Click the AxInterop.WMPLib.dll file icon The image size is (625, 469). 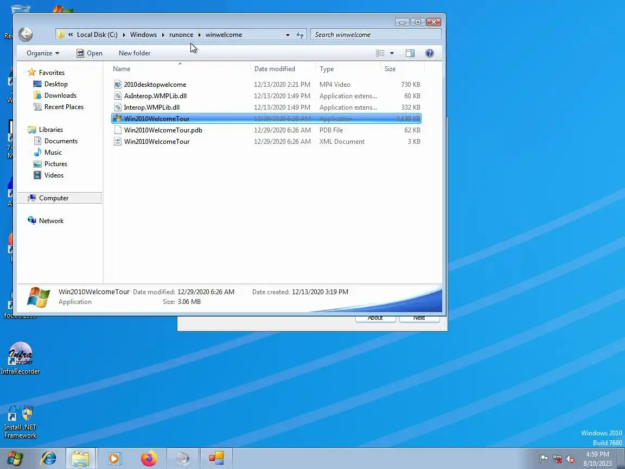(x=118, y=96)
